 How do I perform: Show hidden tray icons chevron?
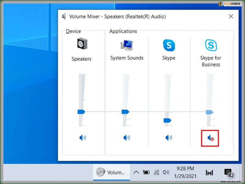click(136, 172)
